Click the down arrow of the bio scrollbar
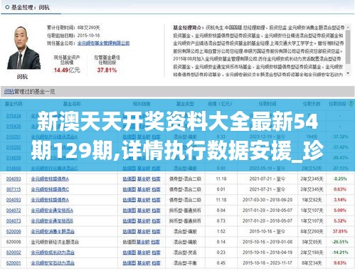Viewport: 355px width, 271px height. point(348,73)
